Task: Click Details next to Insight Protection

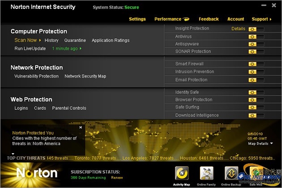Action: click(238, 29)
